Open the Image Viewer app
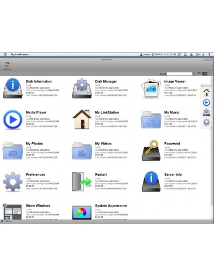214x276 pixels. 151,88
